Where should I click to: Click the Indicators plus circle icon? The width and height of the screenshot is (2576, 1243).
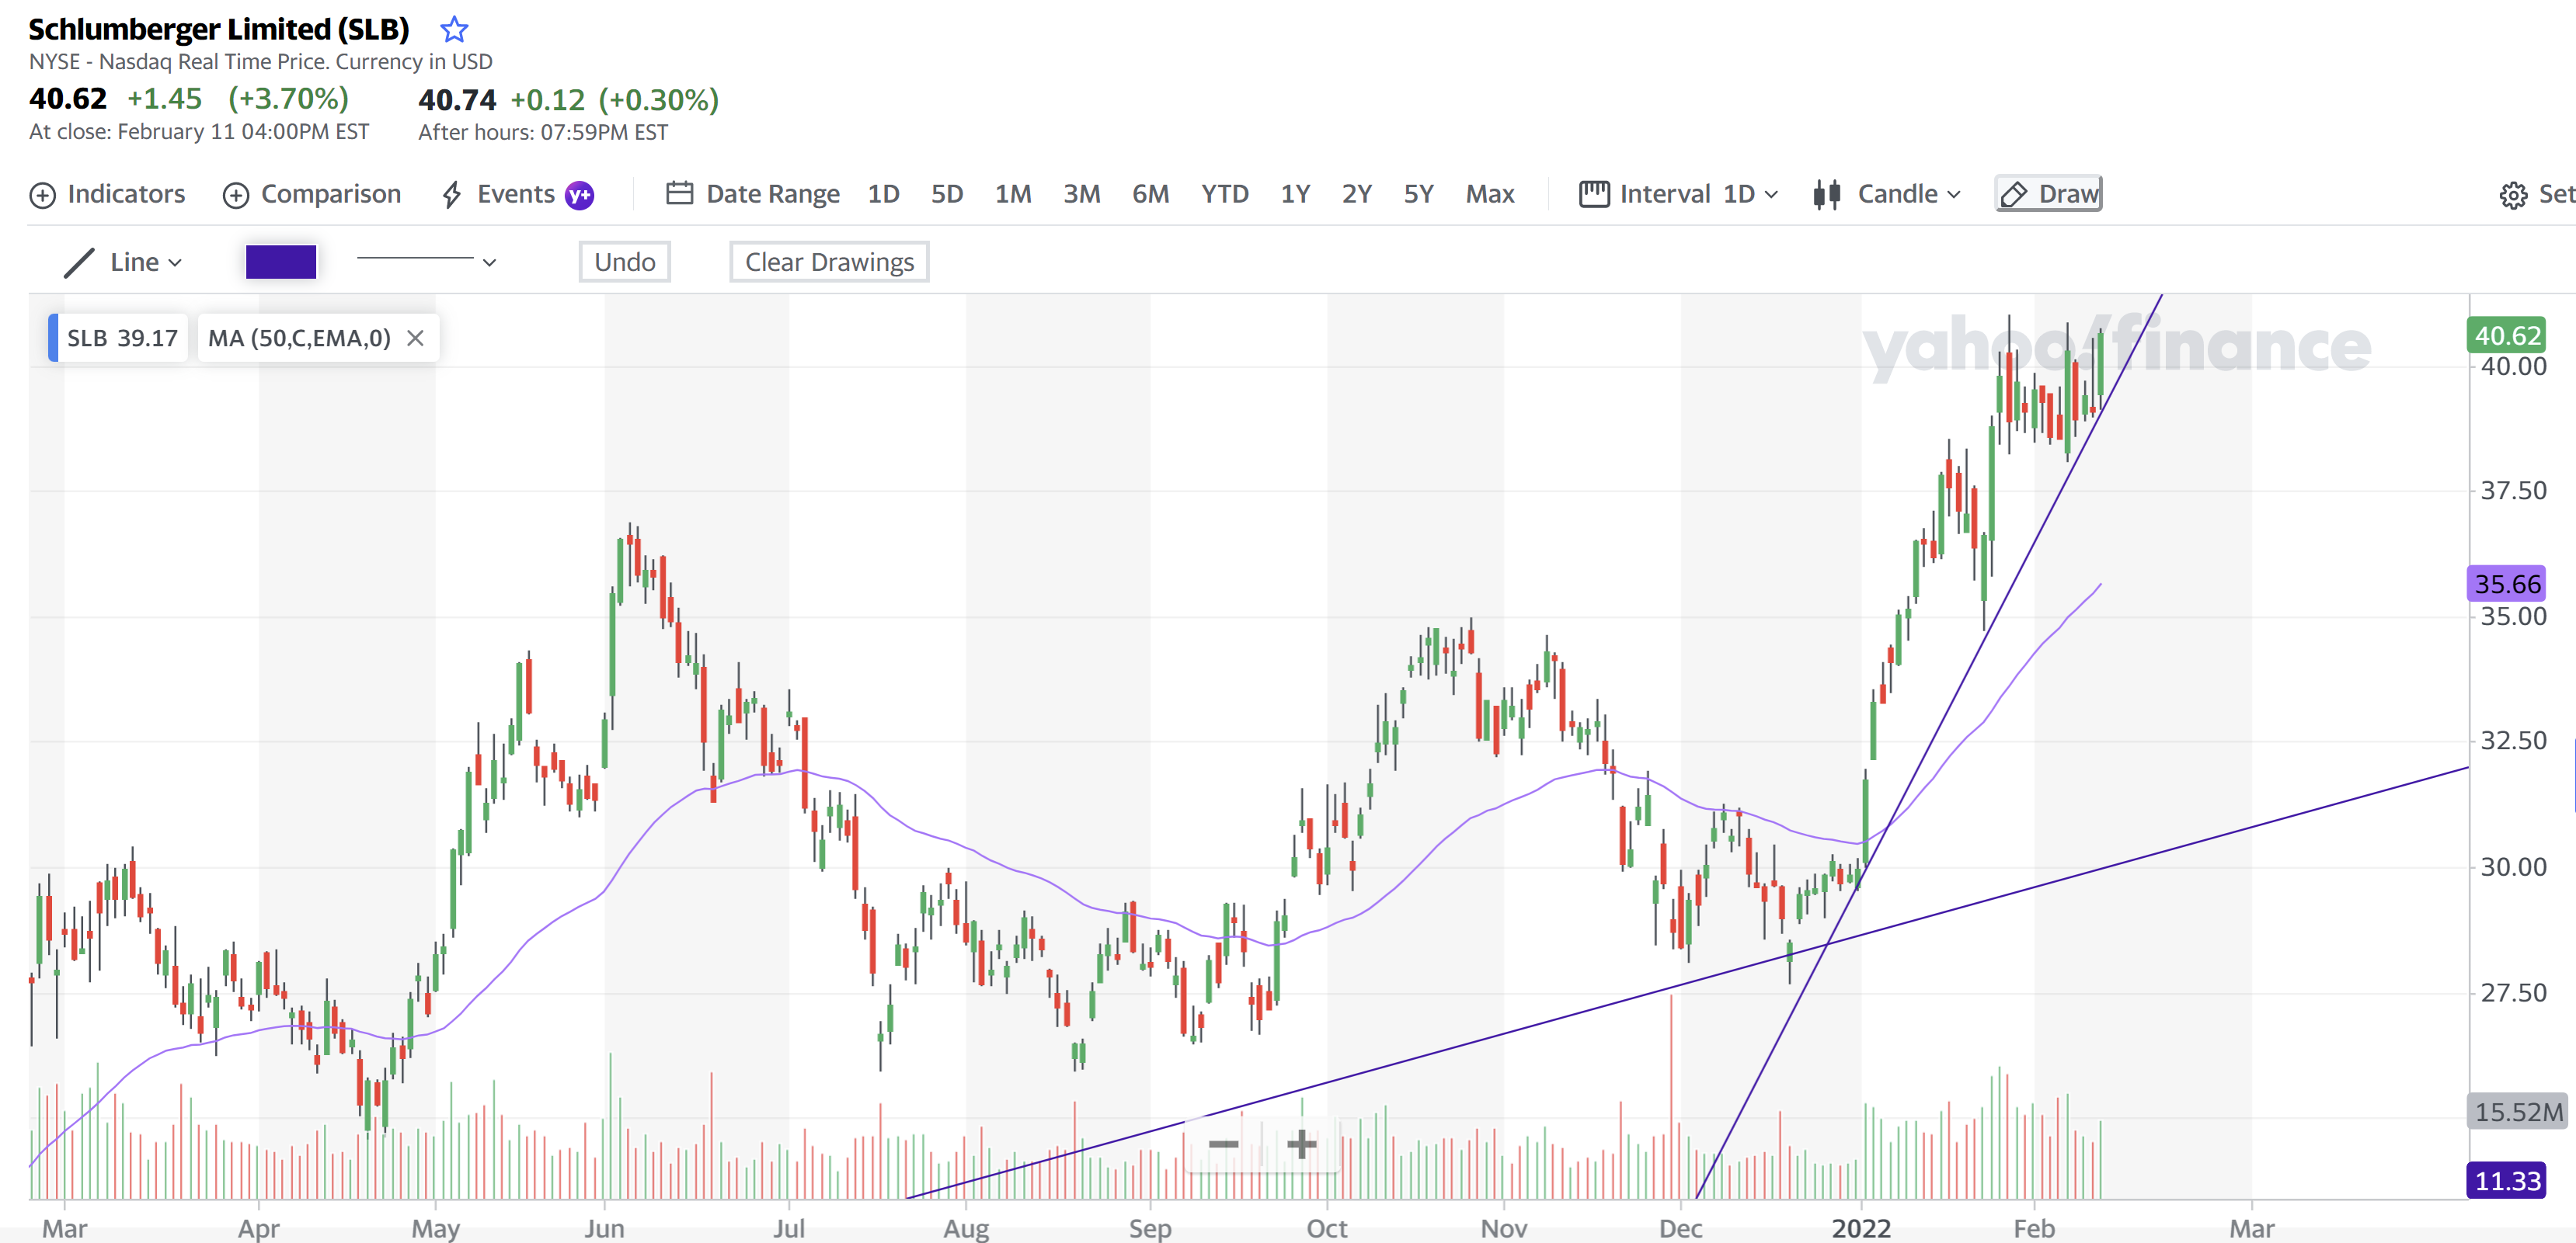tap(43, 195)
